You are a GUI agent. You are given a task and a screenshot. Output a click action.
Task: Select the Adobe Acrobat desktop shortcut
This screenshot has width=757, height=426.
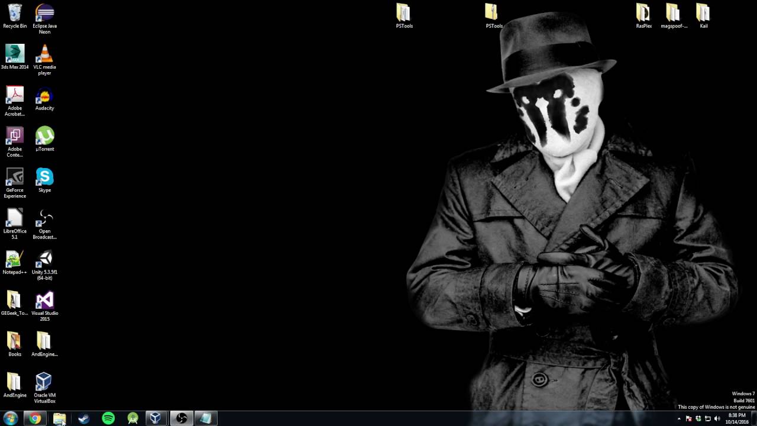tap(15, 101)
